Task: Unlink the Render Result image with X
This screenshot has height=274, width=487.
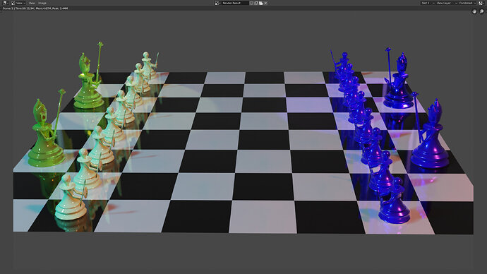Action: 265,3
